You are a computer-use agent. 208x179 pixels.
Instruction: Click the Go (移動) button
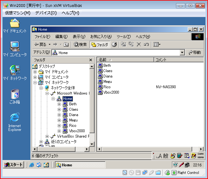pyautogui.click(x=195, y=52)
